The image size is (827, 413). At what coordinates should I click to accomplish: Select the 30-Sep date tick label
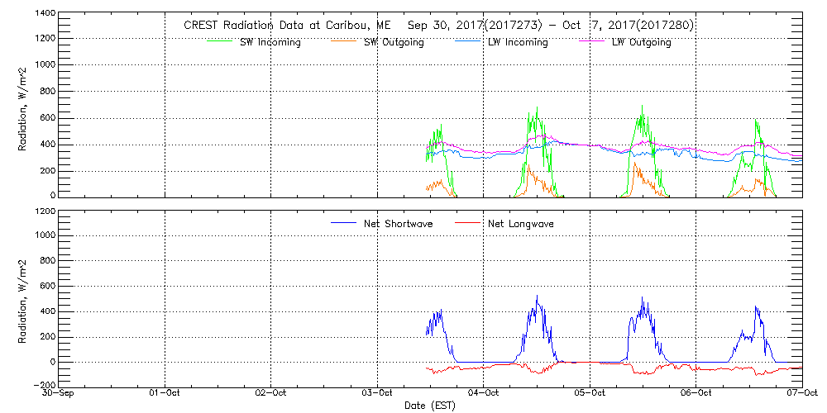[60, 393]
